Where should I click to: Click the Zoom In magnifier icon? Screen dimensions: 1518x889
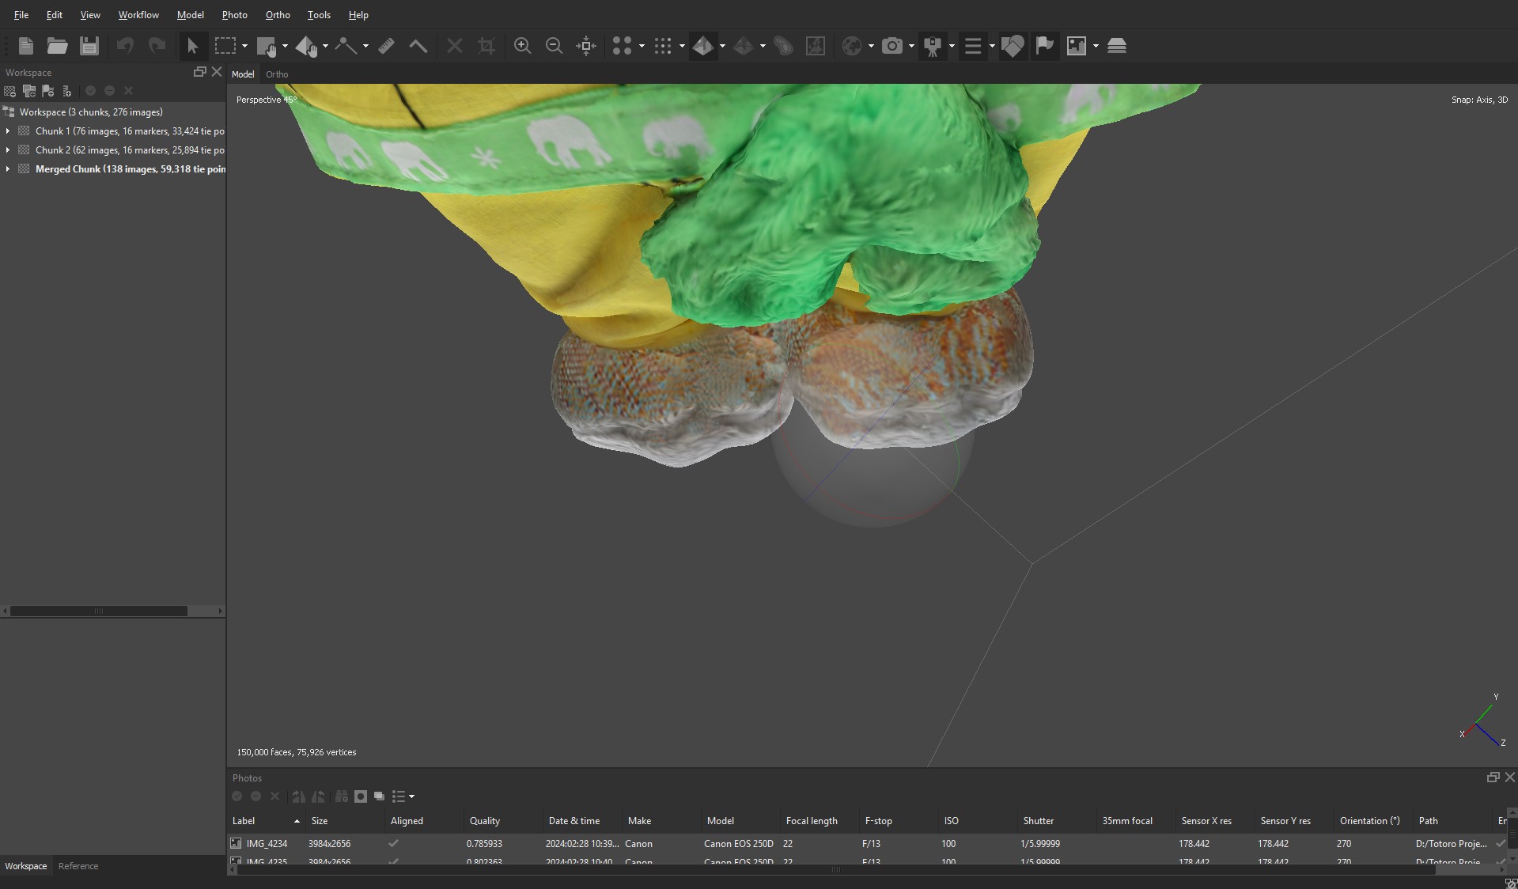522,46
